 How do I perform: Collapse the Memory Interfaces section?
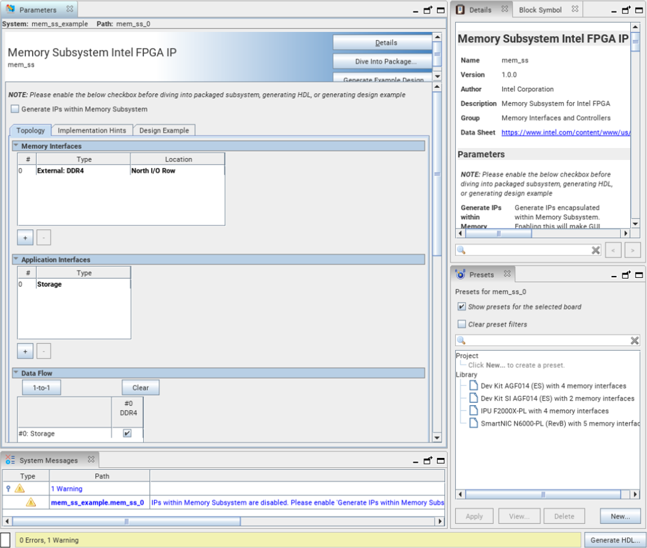(16, 146)
